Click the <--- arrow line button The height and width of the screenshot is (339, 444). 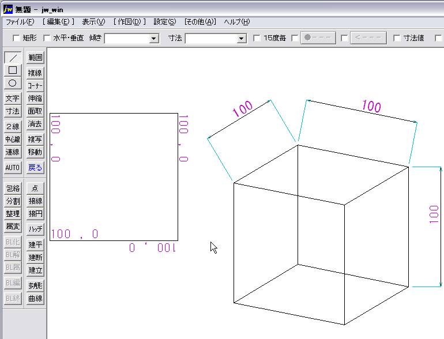pos(368,37)
